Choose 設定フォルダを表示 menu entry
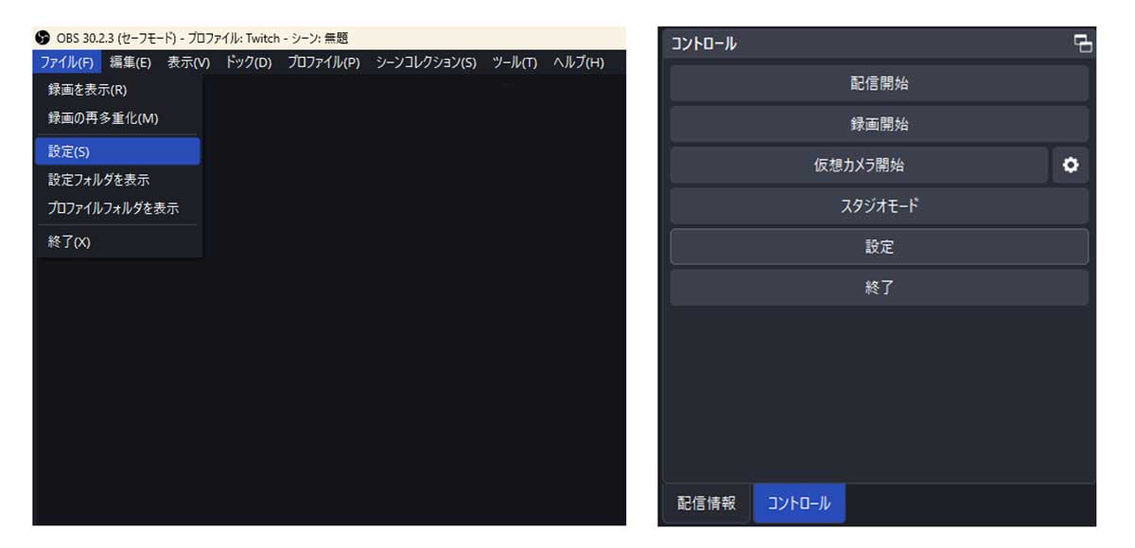 117,180
